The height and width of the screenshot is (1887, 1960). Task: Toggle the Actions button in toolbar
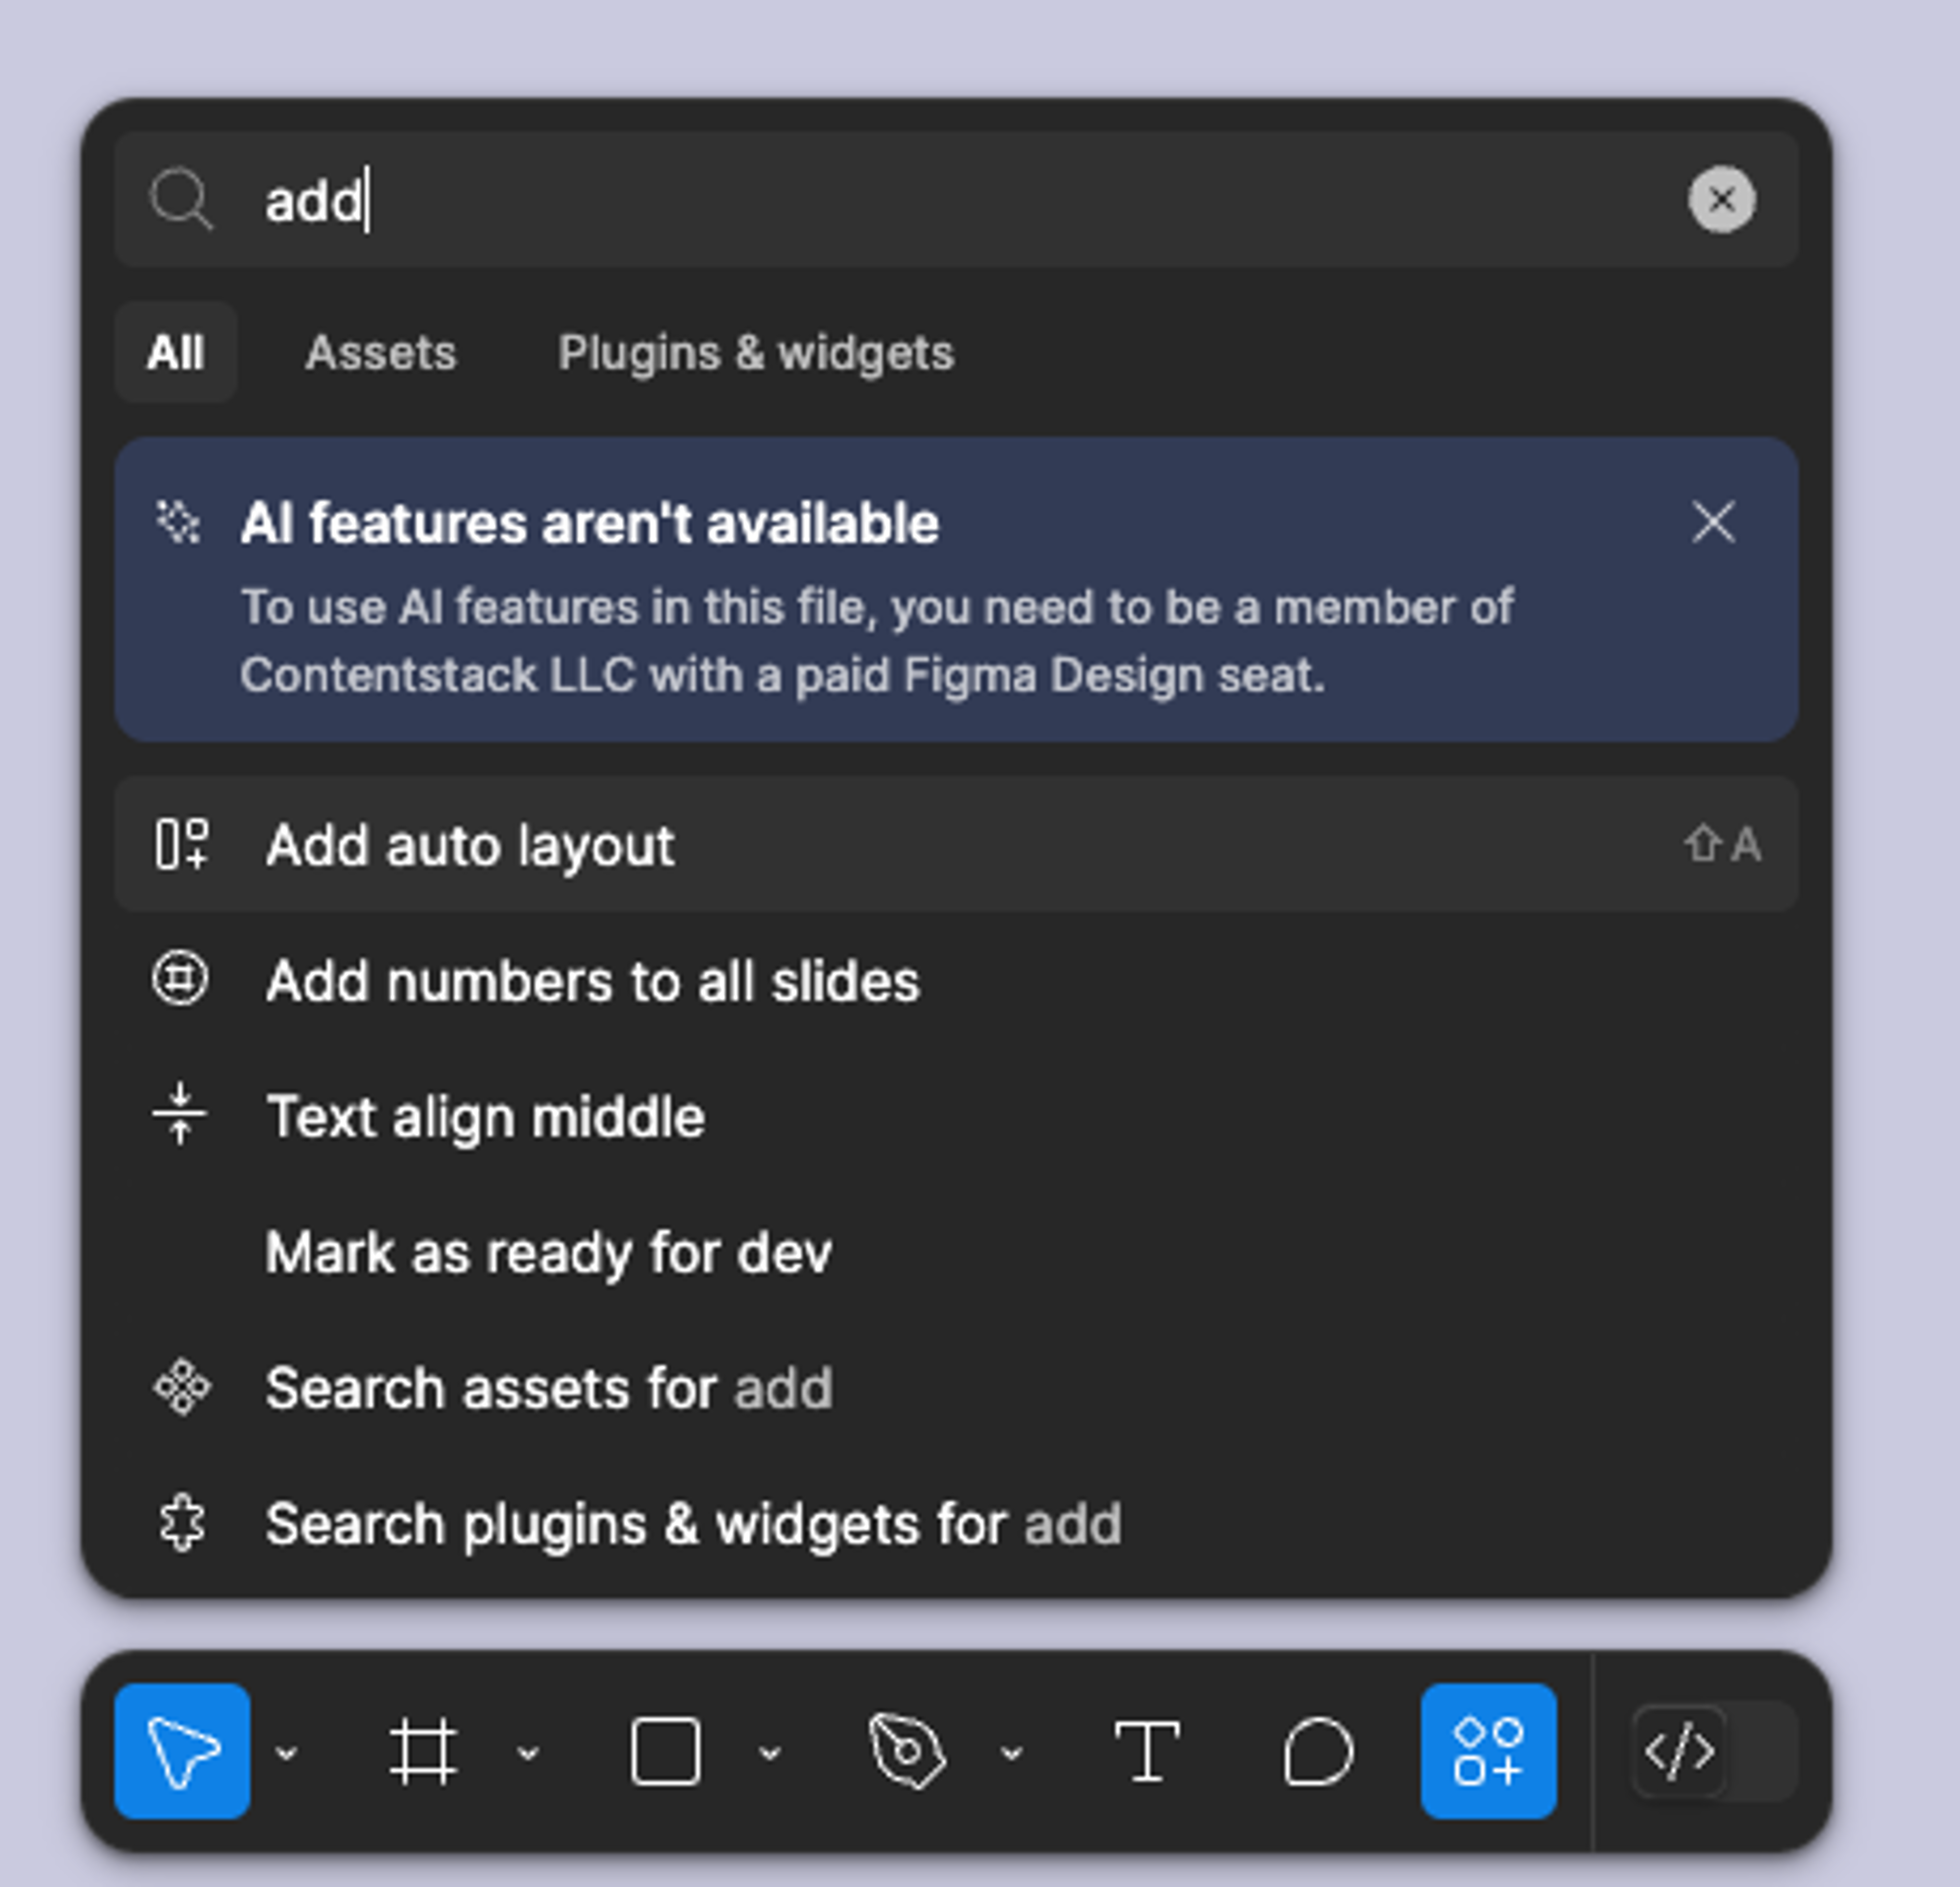(x=1489, y=1751)
